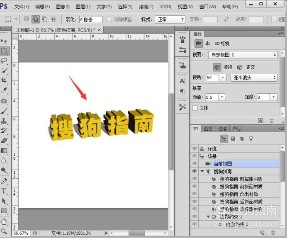This screenshot has height=238, width=287.
Task: Select the Quick Selection tool
Action: (4, 70)
